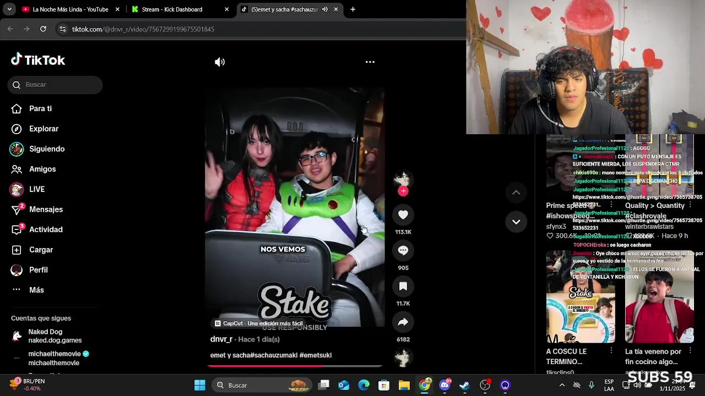This screenshot has height=396, width=705.
Task: Open Steam from the taskbar
Action: (465, 385)
